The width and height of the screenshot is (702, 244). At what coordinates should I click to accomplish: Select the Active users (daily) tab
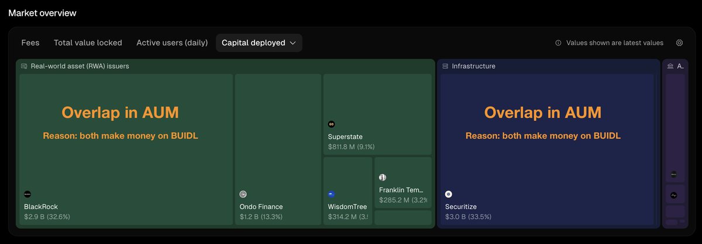coord(172,43)
